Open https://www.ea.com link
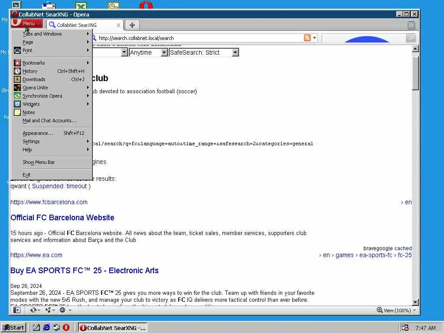The width and height of the screenshot is (444, 333). coord(36,255)
